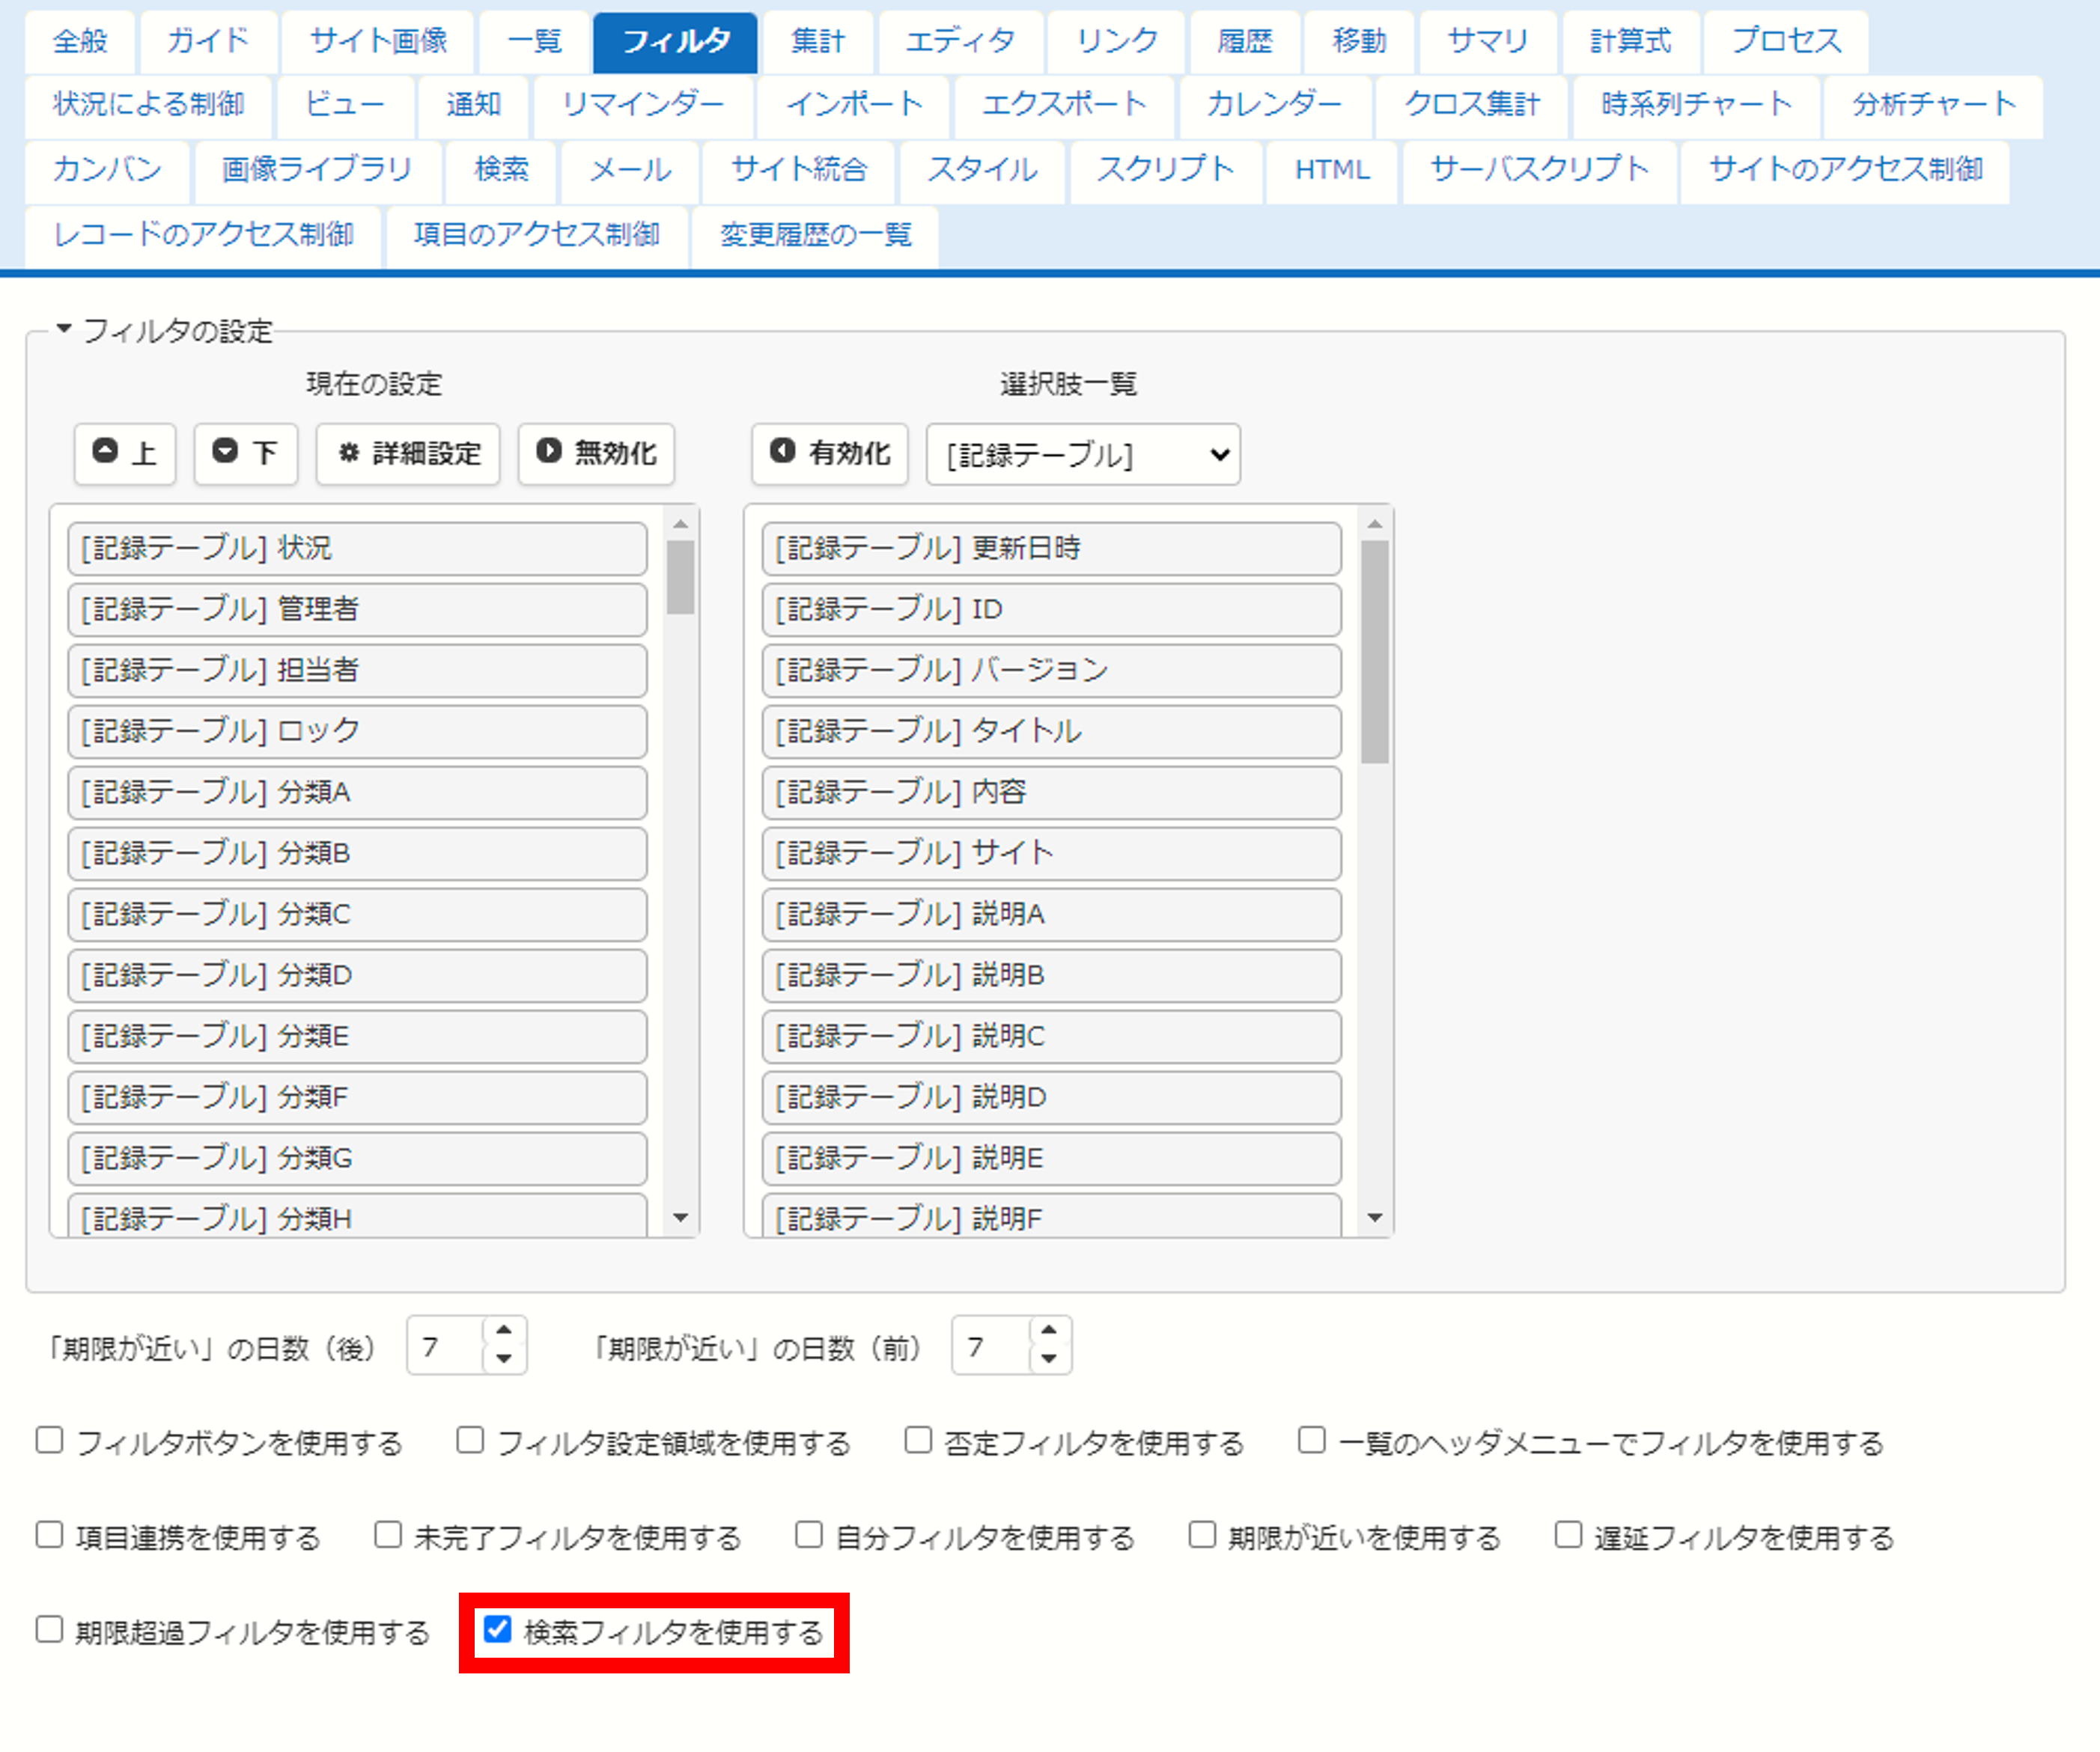Open the クロス集計 tab
Viewport: 2100px width, 1752px height.
pos(1472,105)
